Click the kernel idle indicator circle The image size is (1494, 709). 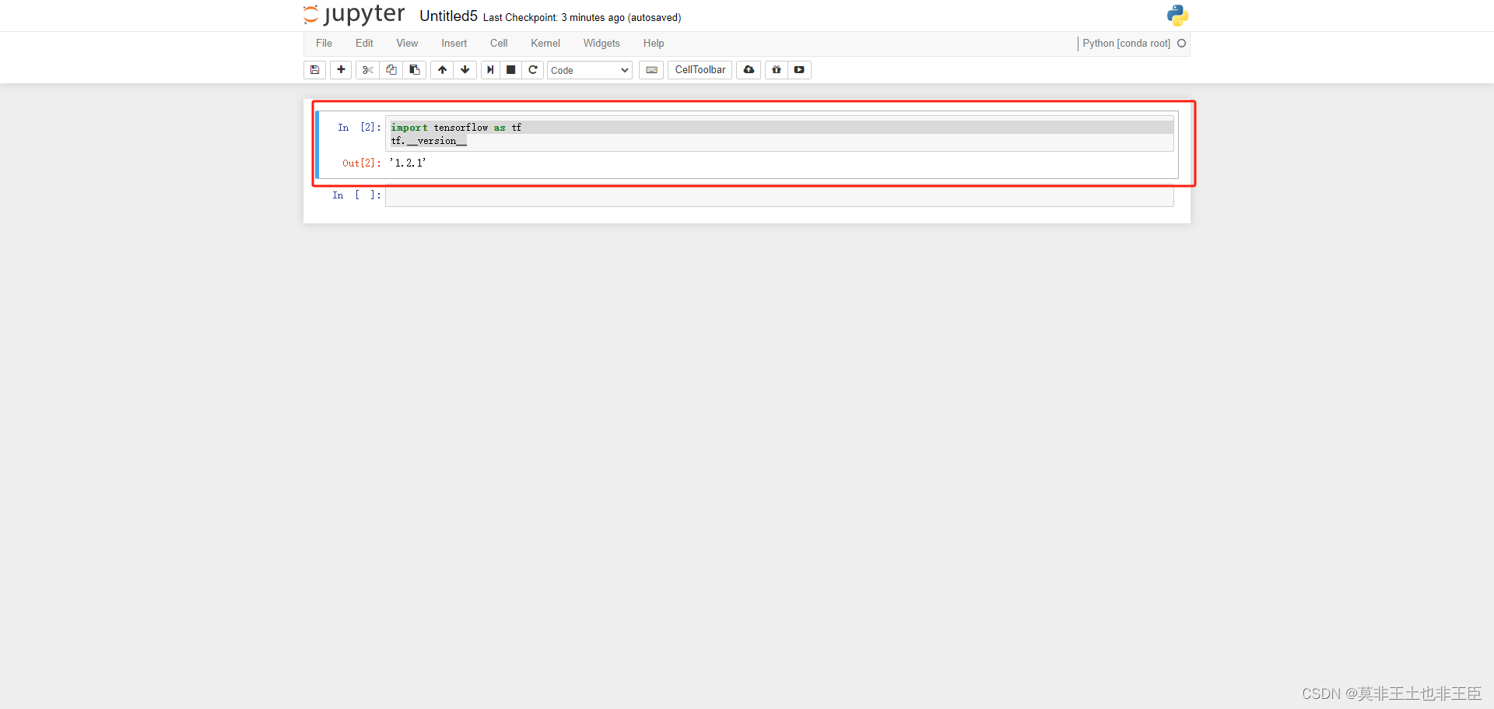click(x=1181, y=44)
